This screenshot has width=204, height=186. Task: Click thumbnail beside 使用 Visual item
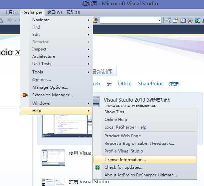53,158
